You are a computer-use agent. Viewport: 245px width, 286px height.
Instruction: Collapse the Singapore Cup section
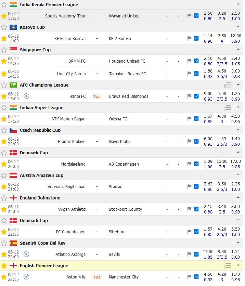(x=238, y=50)
